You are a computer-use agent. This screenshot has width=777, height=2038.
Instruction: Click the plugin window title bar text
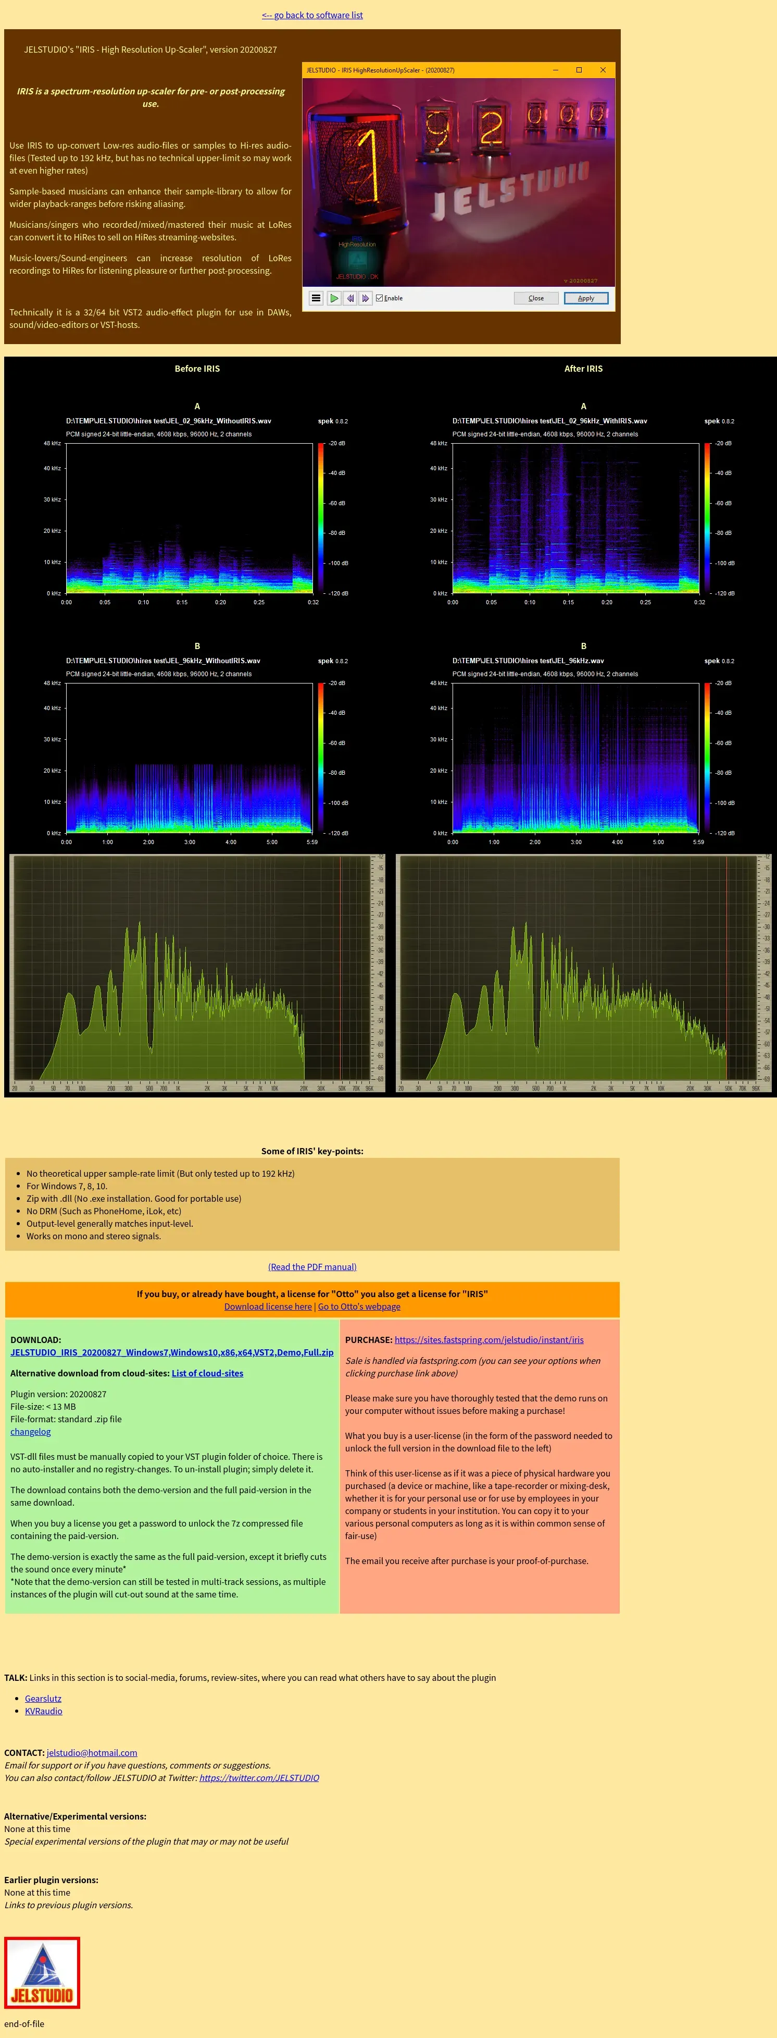coord(380,70)
